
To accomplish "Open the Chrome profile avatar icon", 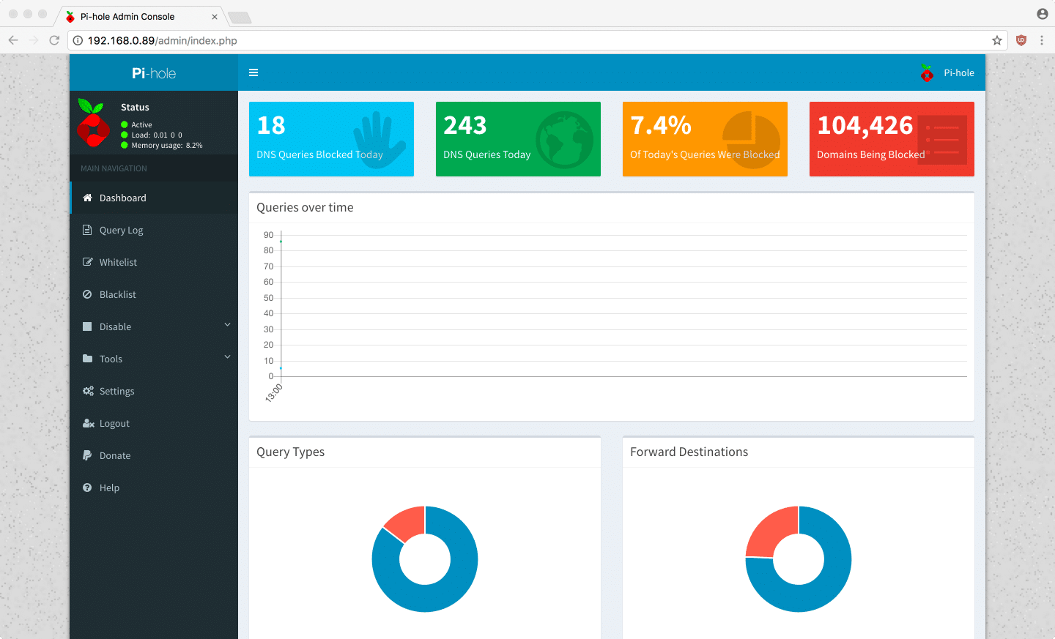I will coord(1043,14).
